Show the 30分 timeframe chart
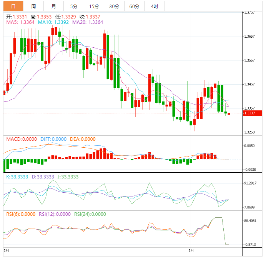 click(x=114, y=6)
